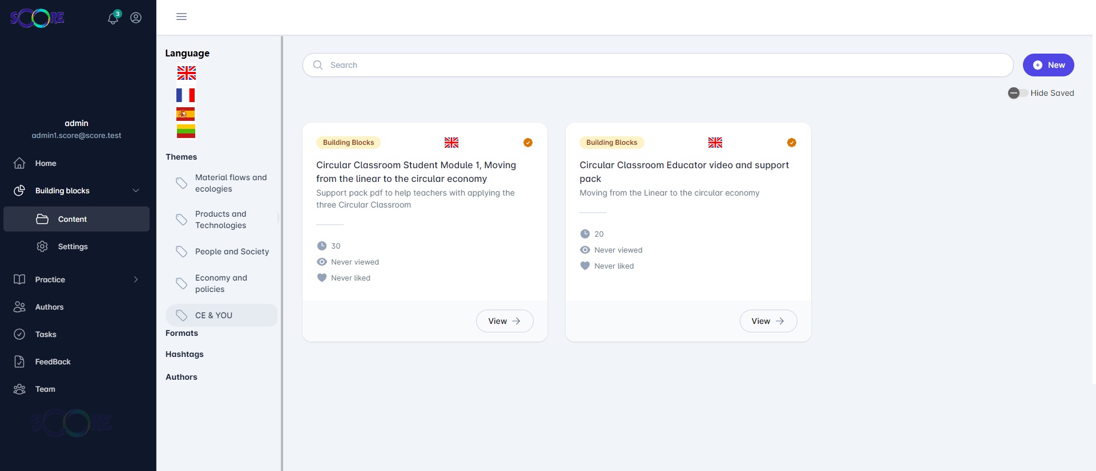Select the English flag language filter

coord(186,73)
